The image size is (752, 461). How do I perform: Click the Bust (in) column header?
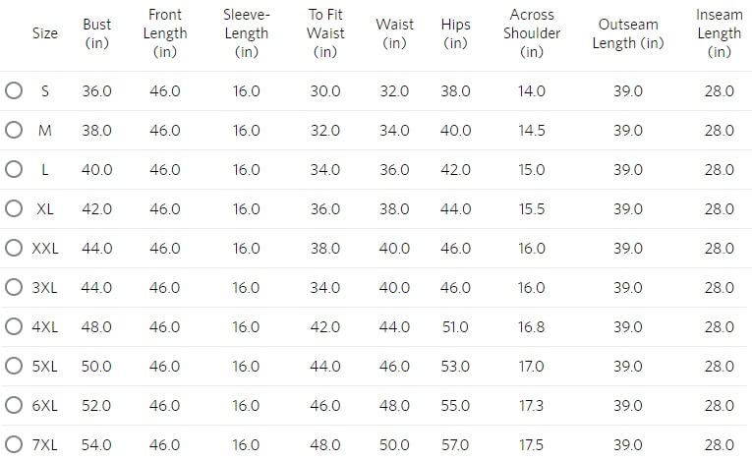(97, 33)
